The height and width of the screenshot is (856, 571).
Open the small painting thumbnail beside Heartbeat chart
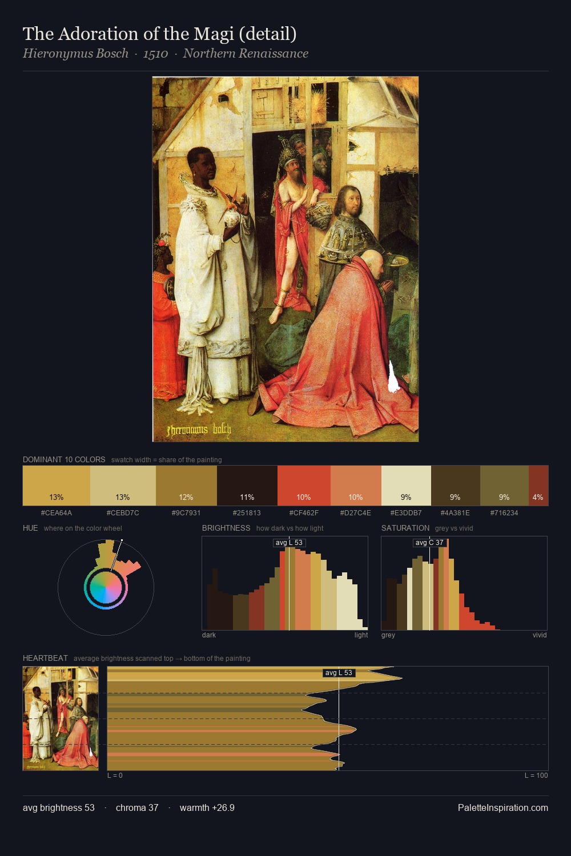[61, 718]
